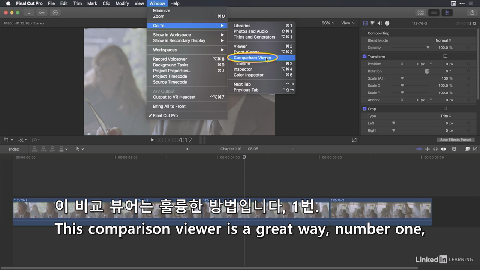Click the append clip edit icon

tap(52, 149)
